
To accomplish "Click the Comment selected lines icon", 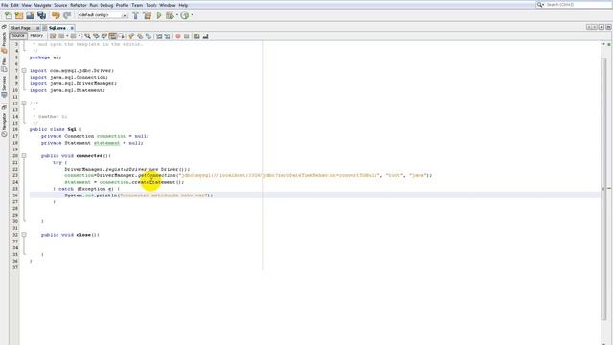I will pos(197,36).
